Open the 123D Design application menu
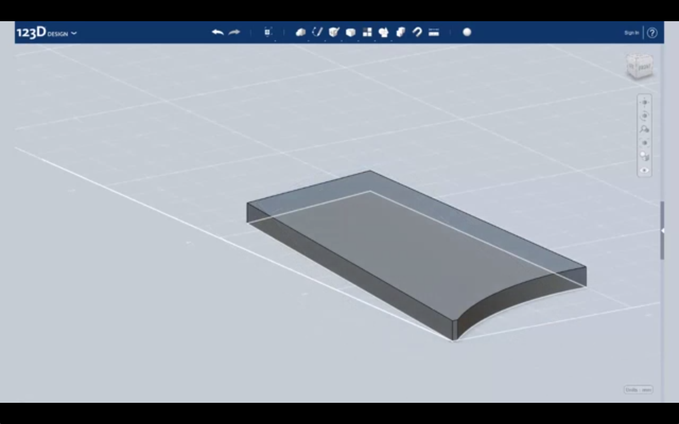Screen dimensions: 679x424 [x=47, y=33]
